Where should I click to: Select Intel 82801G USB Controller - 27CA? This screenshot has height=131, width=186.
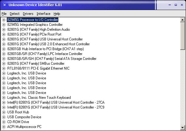click(x=56, y=102)
